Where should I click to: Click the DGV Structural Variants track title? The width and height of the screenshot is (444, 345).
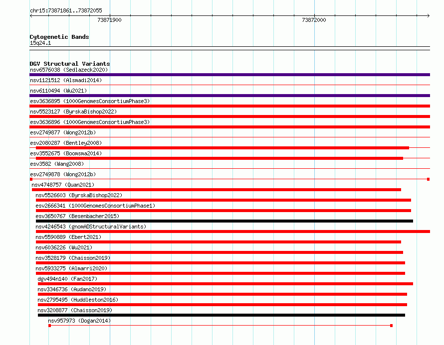tap(70, 64)
